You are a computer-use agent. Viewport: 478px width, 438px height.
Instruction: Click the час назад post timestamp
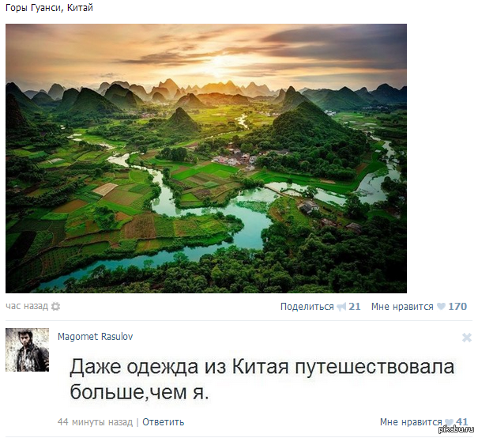tap(27, 306)
